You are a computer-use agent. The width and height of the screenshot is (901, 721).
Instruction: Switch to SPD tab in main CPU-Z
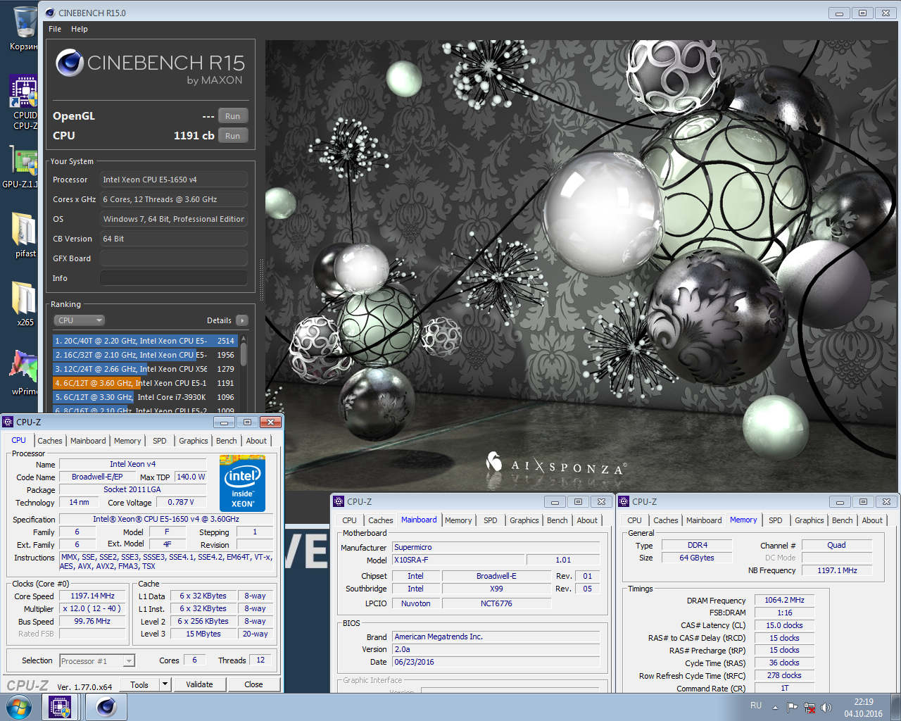(160, 441)
